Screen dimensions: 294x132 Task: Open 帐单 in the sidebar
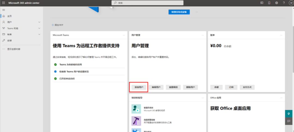[x=9, y=34]
